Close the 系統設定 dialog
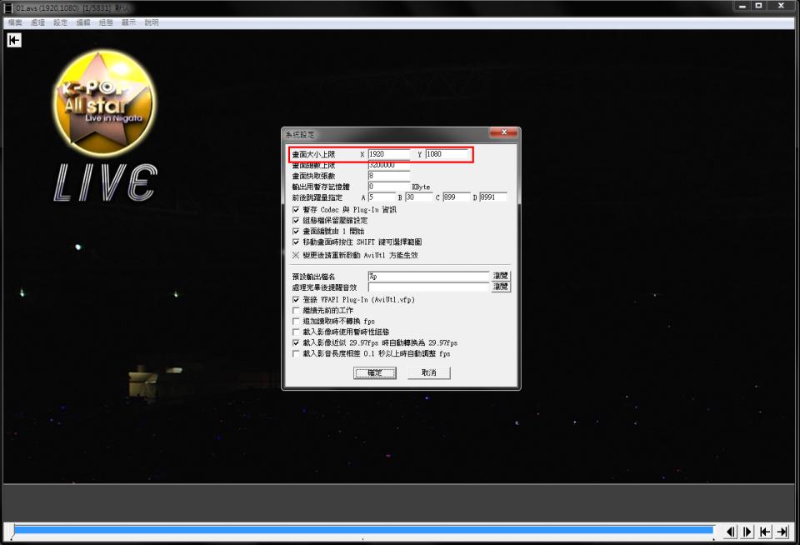 pos(503,132)
